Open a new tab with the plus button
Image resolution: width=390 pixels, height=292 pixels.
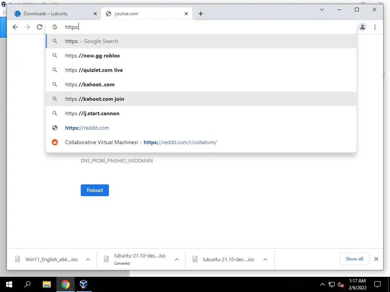point(201,14)
